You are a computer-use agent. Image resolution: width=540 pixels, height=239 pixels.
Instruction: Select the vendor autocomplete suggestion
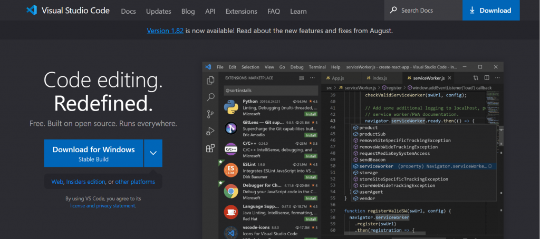tap(423, 198)
